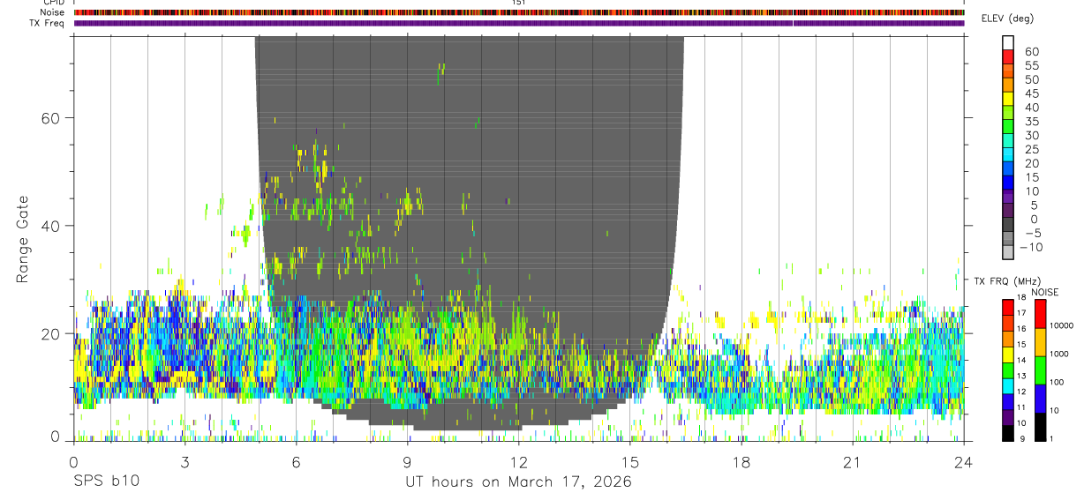The width and height of the screenshot is (1084, 500).
Task: Click the "45" label on ELEV scale
Action: [1031, 93]
